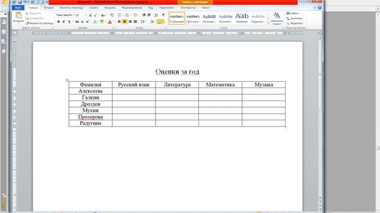Toggle Show paragraph marks (¶)
Screen dimensions: 380x213
click(x=163, y=15)
